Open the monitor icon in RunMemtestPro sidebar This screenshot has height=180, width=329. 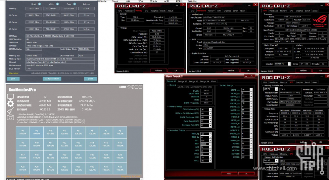[10, 97]
